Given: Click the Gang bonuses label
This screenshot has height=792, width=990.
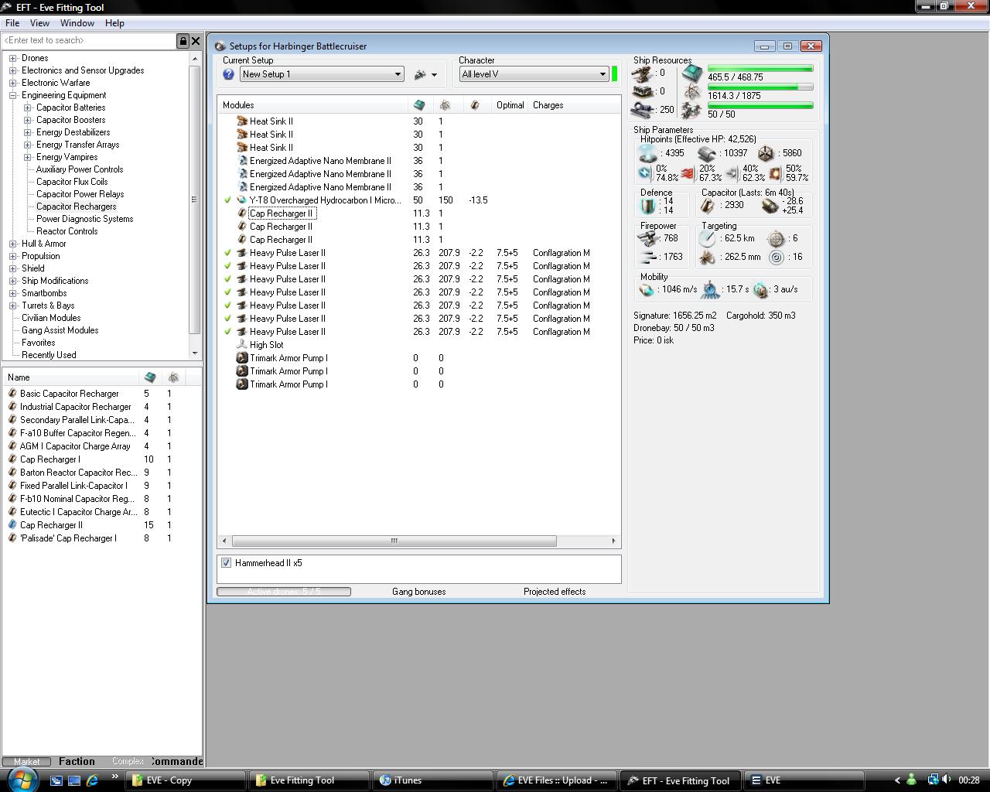Looking at the screenshot, I should pos(418,592).
